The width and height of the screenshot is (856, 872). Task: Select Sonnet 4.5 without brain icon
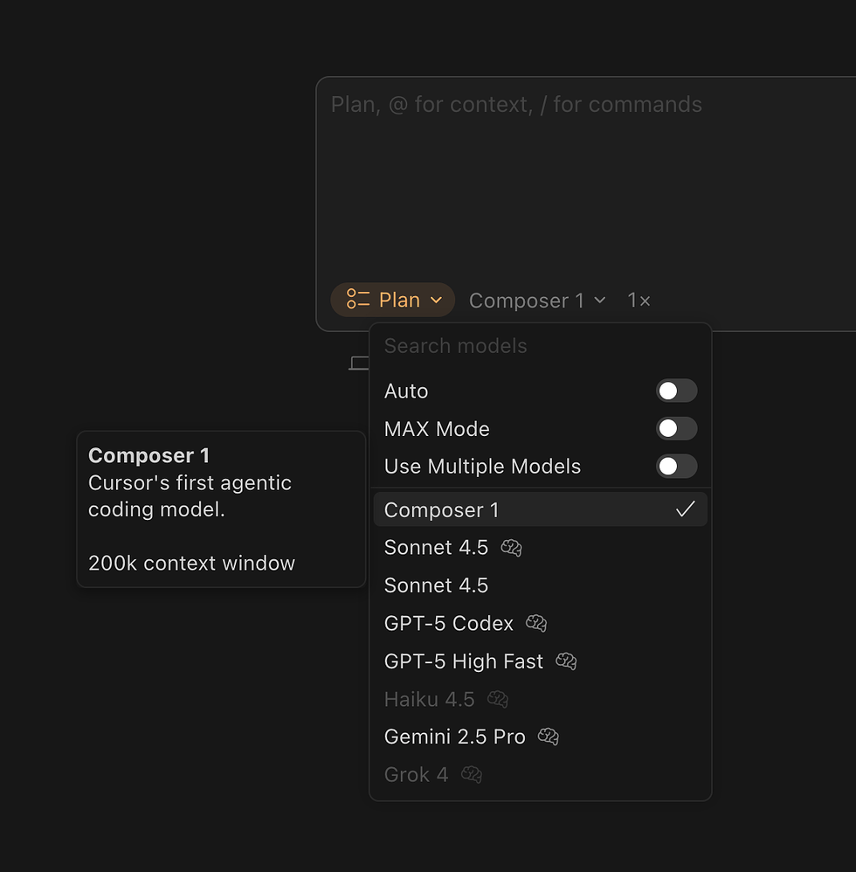[541, 585]
